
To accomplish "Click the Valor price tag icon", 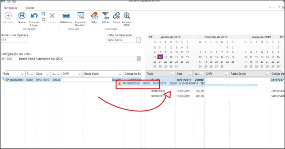I will [x=94, y=16].
